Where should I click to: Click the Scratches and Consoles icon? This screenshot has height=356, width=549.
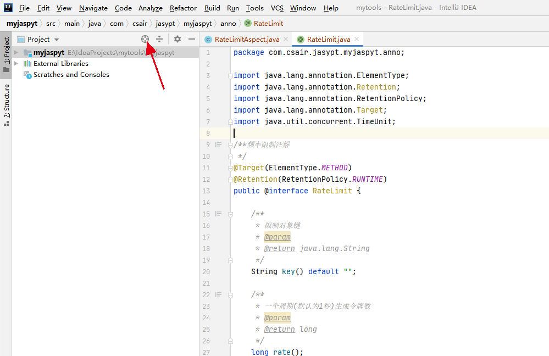27,75
